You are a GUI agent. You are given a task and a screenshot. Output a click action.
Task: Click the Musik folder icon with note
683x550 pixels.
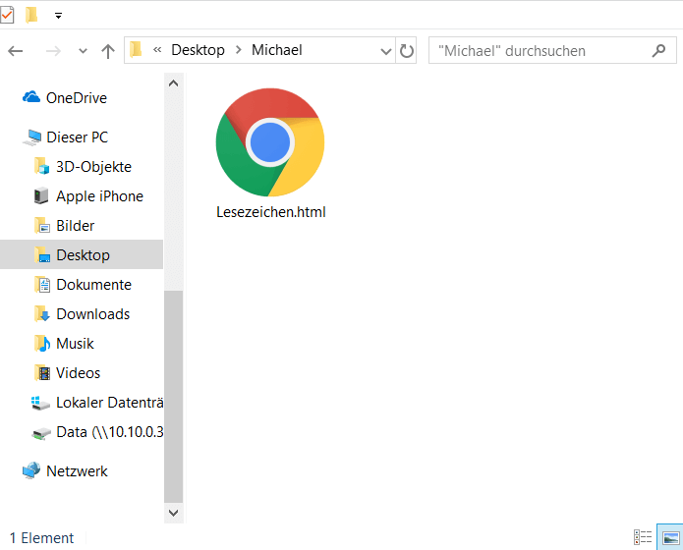[x=42, y=343]
